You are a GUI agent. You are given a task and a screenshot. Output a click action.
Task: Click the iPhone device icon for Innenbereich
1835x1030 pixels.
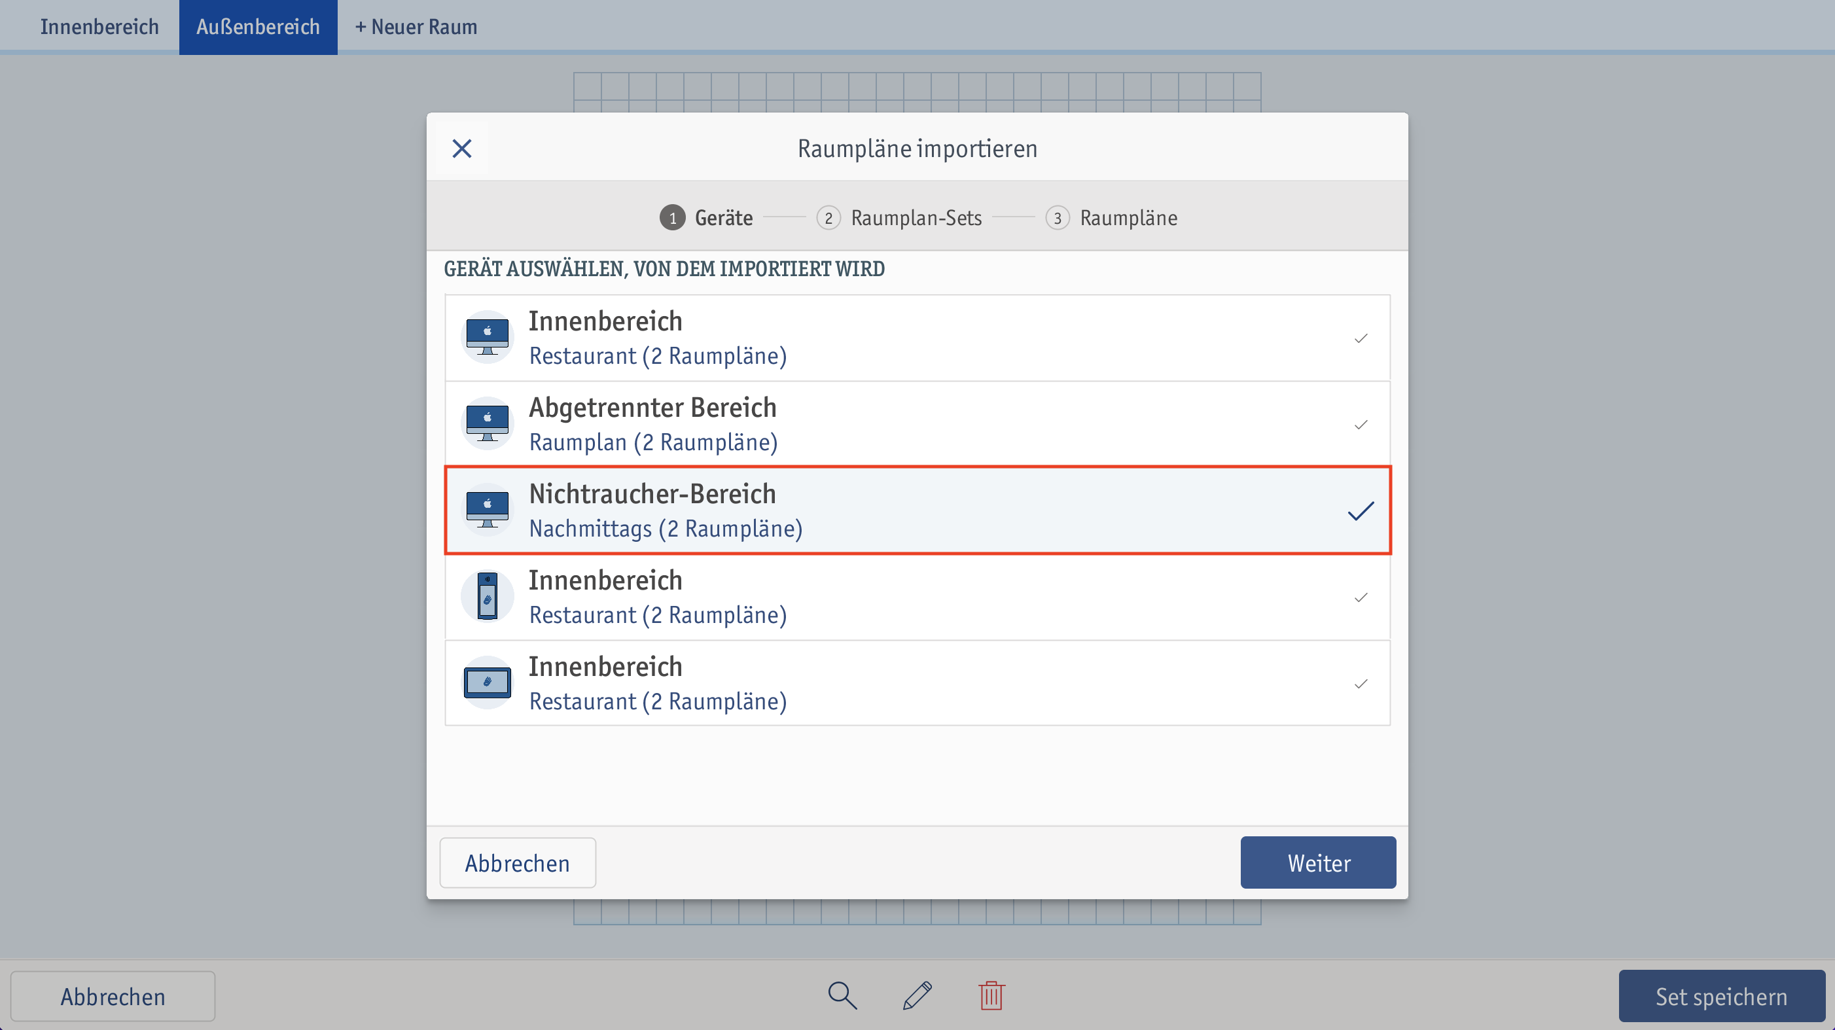(x=488, y=596)
